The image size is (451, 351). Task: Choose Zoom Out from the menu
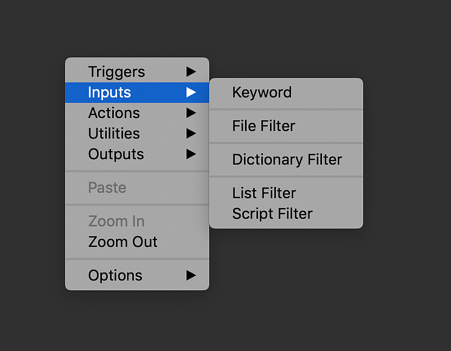(x=123, y=242)
